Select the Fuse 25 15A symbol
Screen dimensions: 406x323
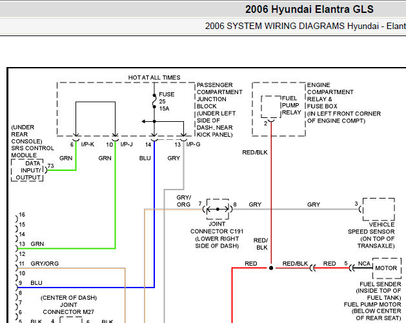154,101
